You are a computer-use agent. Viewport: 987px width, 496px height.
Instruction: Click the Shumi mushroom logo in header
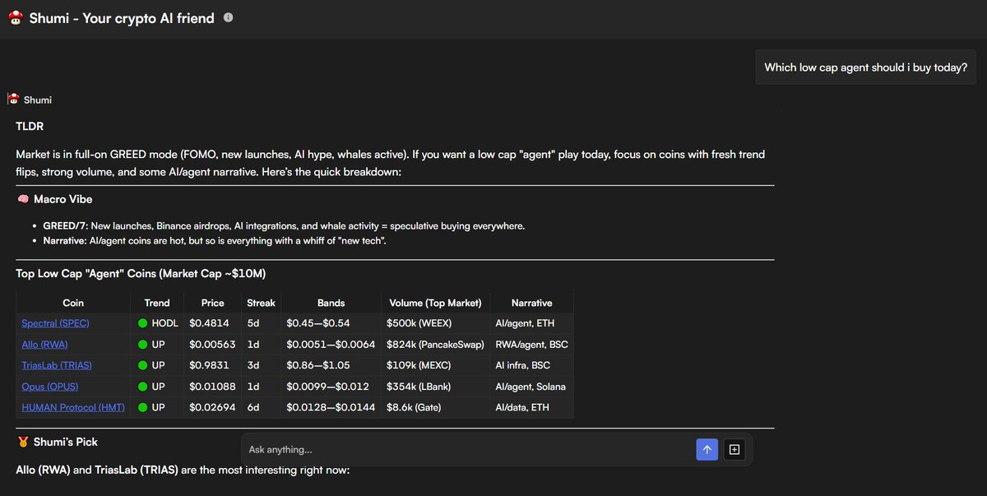pyautogui.click(x=15, y=18)
